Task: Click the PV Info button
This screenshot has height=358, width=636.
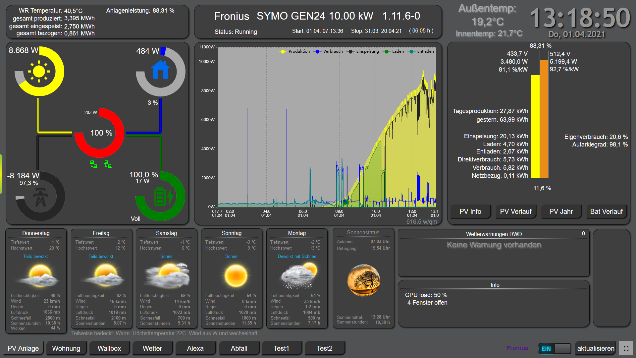Action: coord(470,211)
